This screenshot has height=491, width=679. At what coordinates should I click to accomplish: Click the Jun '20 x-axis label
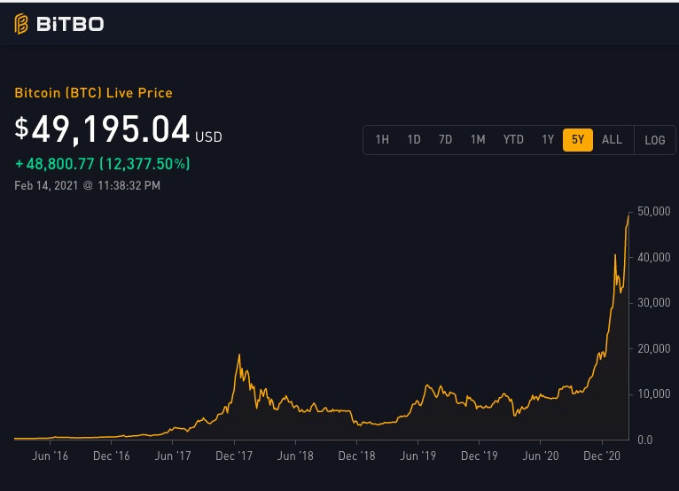tap(541, 456)
